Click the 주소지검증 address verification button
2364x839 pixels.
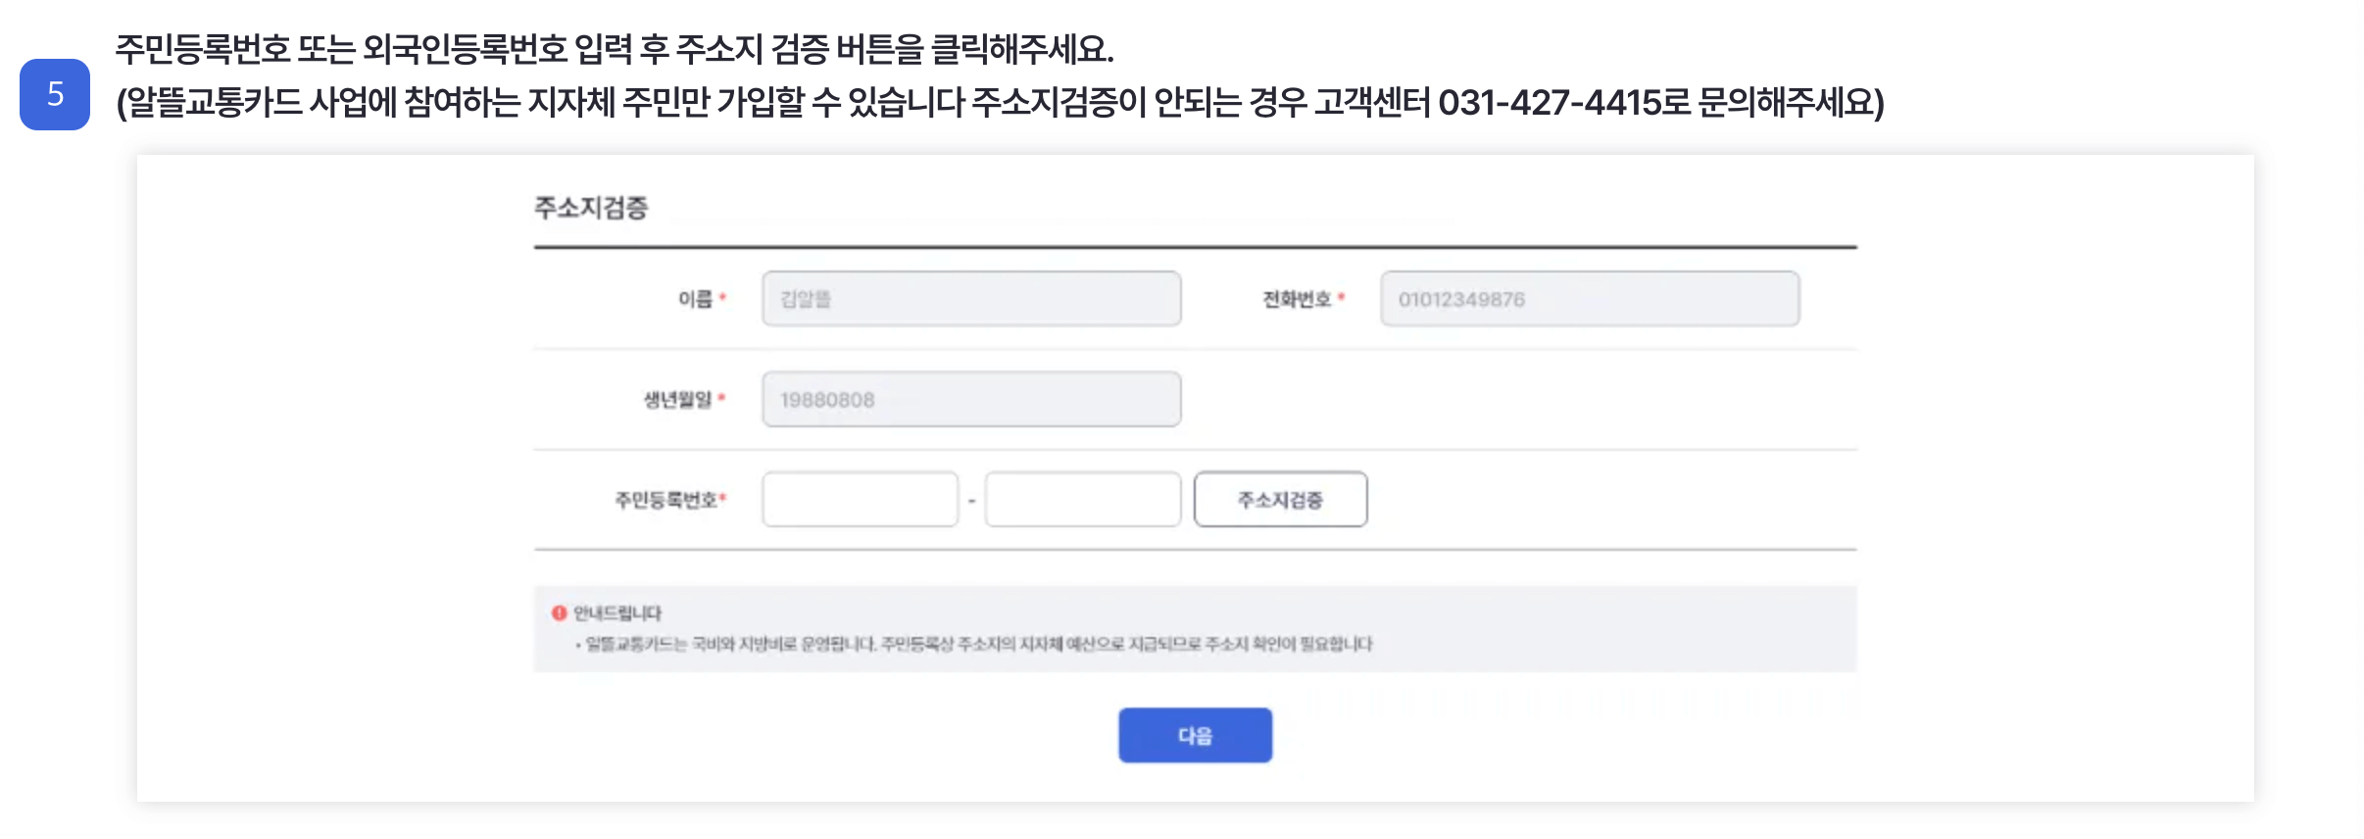(1279, 500)
